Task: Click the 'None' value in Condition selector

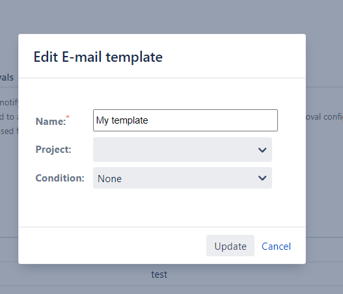Action: click(109, 179)
